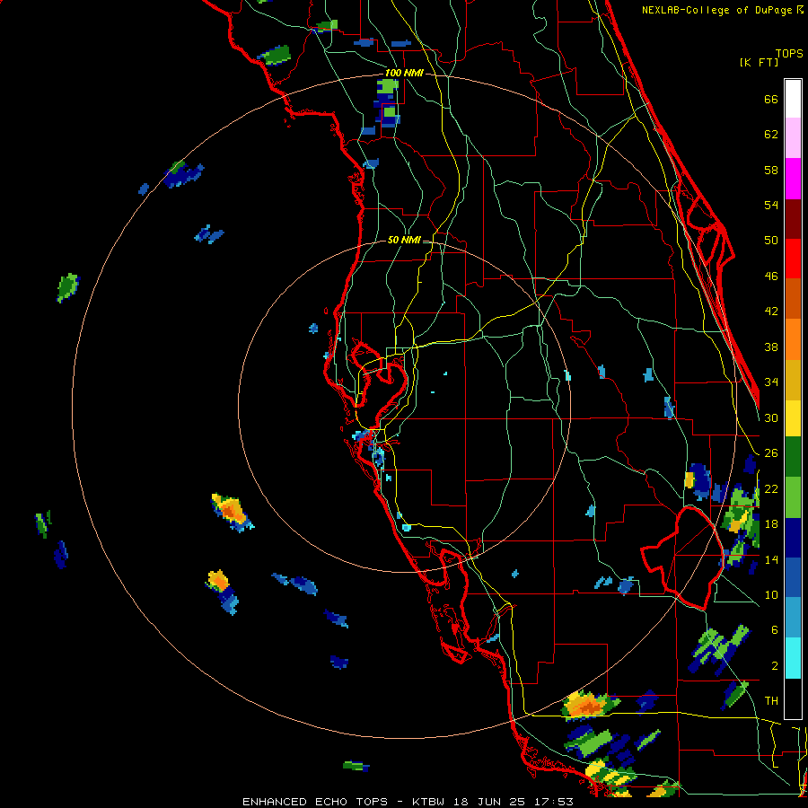Pick the light pink swatch on the scale
Viewport: 808px width, 808px height.
coord(793,138)
